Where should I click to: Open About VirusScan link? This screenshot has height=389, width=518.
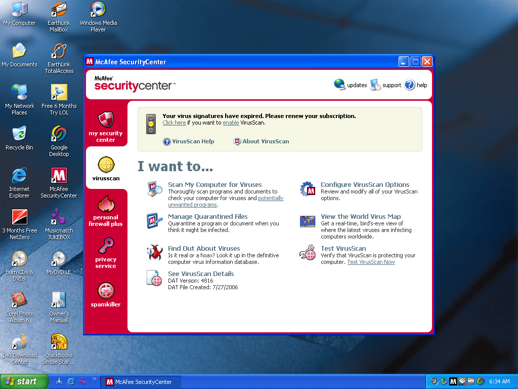(265, 141)
